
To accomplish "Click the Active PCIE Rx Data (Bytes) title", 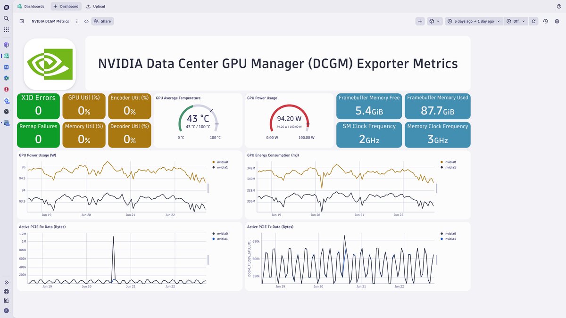I will point(42,227).
